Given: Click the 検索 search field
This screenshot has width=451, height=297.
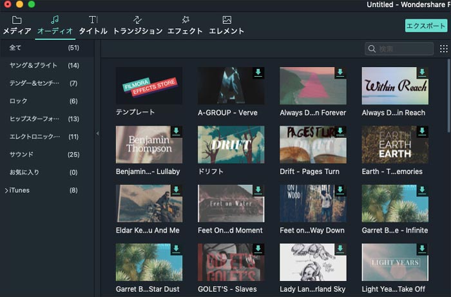Looking at the screenshot, I should (399, 48).
